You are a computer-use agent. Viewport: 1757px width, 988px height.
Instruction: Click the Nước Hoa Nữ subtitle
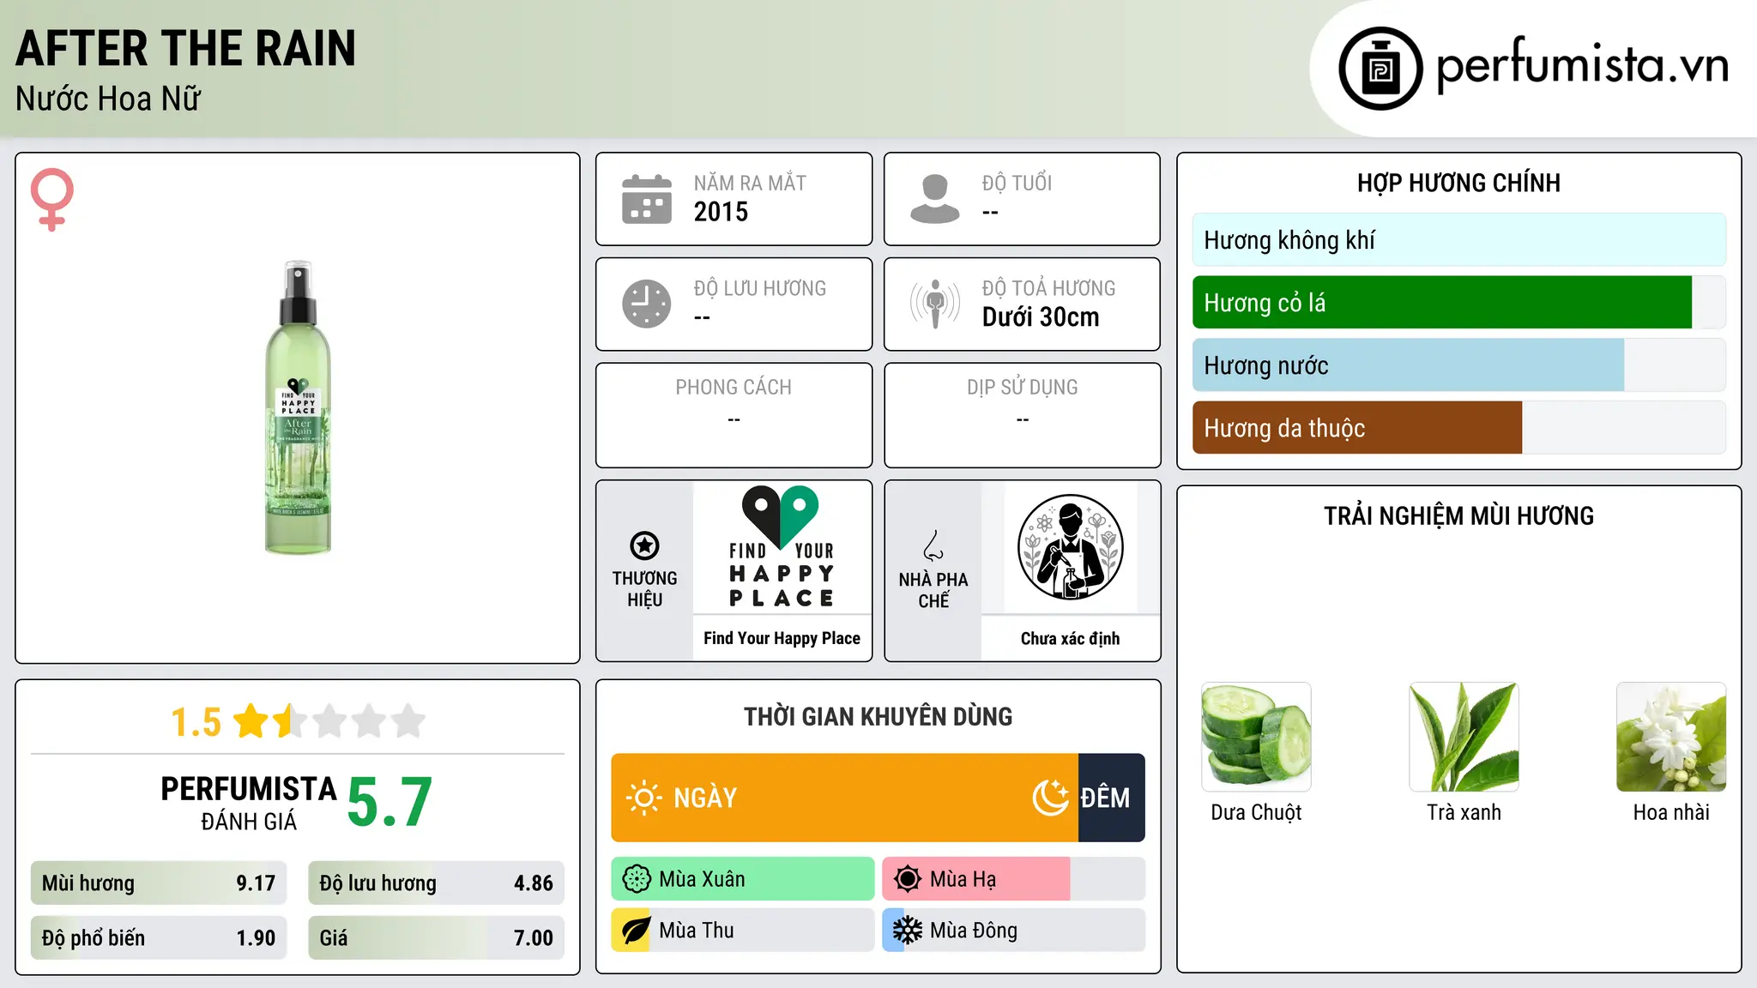click(108, 99)
